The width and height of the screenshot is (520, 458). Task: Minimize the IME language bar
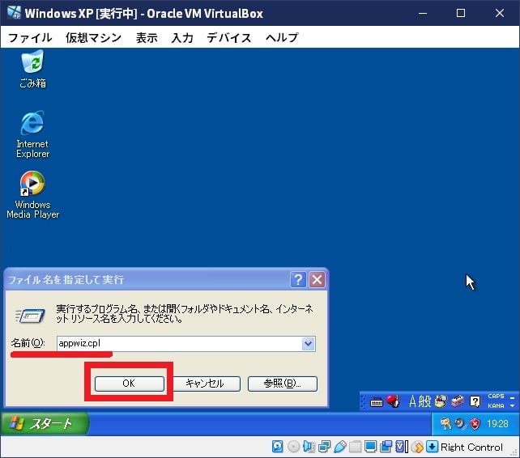click(x=513, y=397)
